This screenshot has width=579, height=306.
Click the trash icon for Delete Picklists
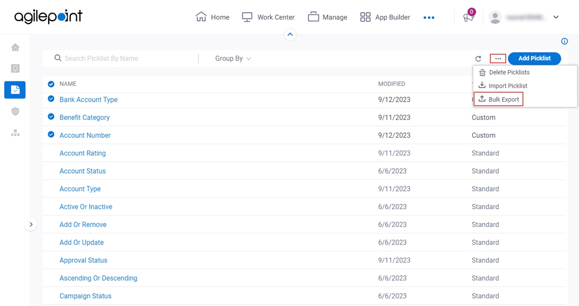coord(482,72)
